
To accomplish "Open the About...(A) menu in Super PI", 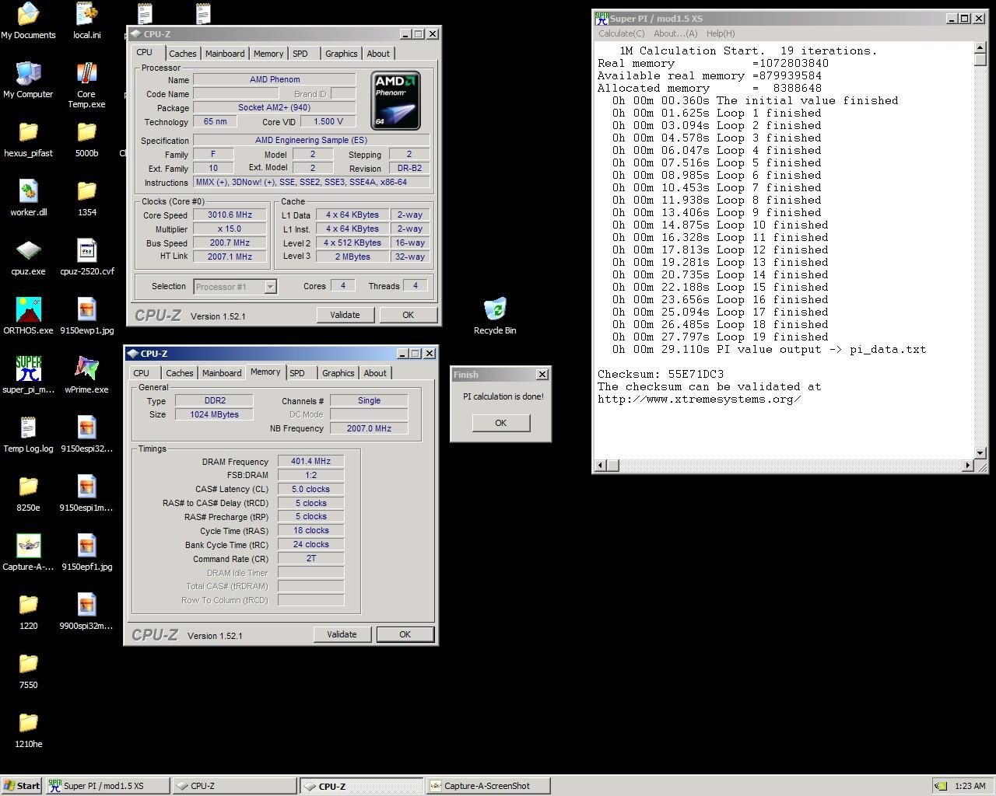I will (x=675, y=33).
